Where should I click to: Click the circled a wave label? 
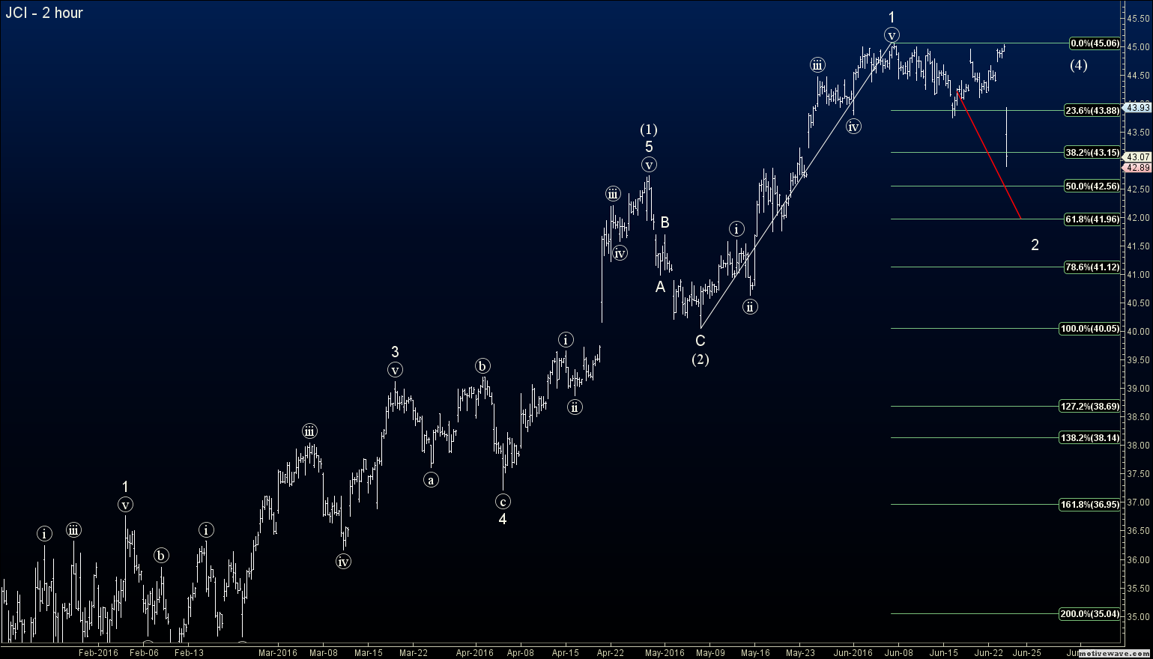point(431,480)
